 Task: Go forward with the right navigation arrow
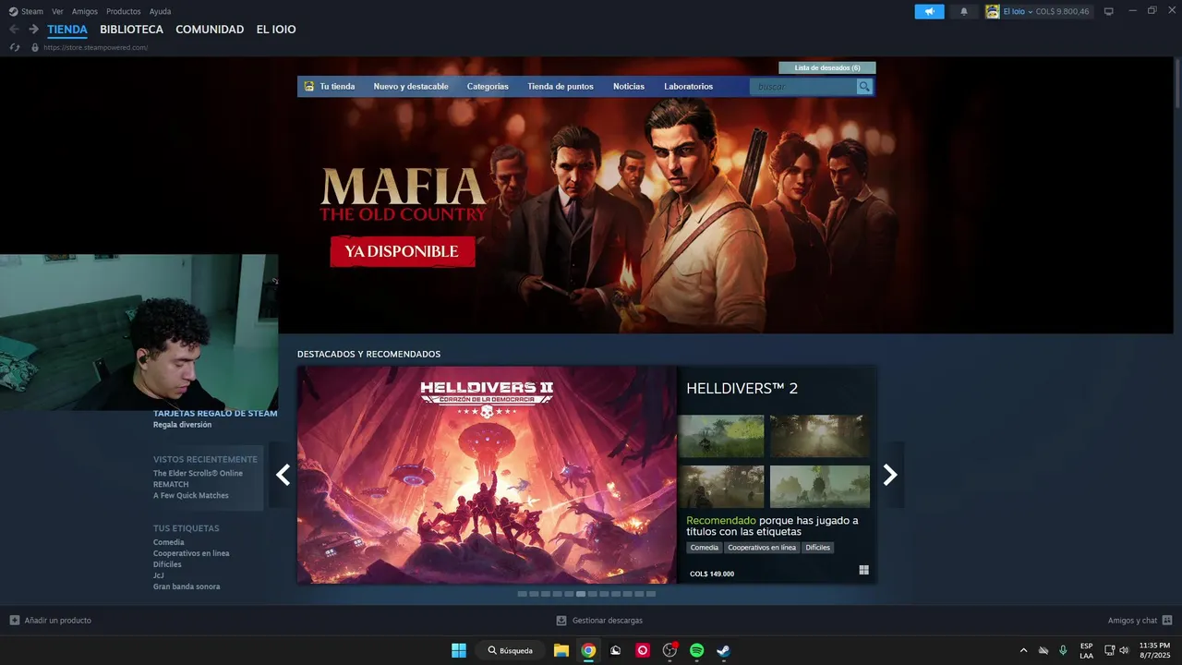pyautogui.click(x=33, y=30)
